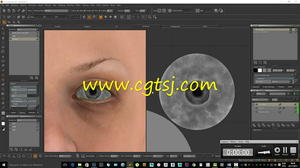This screenshot has width=300, height=168.
Task: Click the swap colors icon
Action: 3,118
